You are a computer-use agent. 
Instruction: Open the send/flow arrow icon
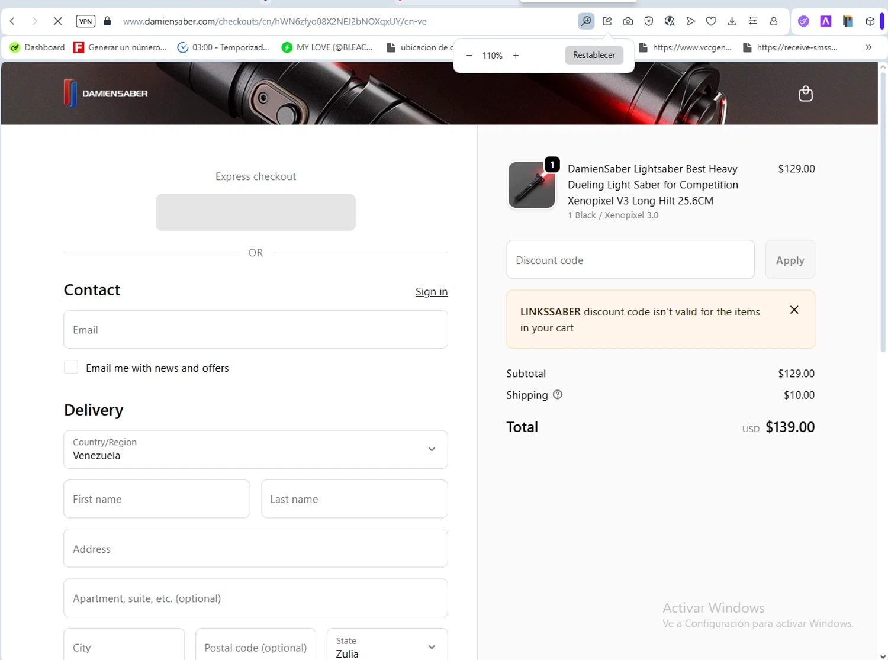[x=690, y=21]
